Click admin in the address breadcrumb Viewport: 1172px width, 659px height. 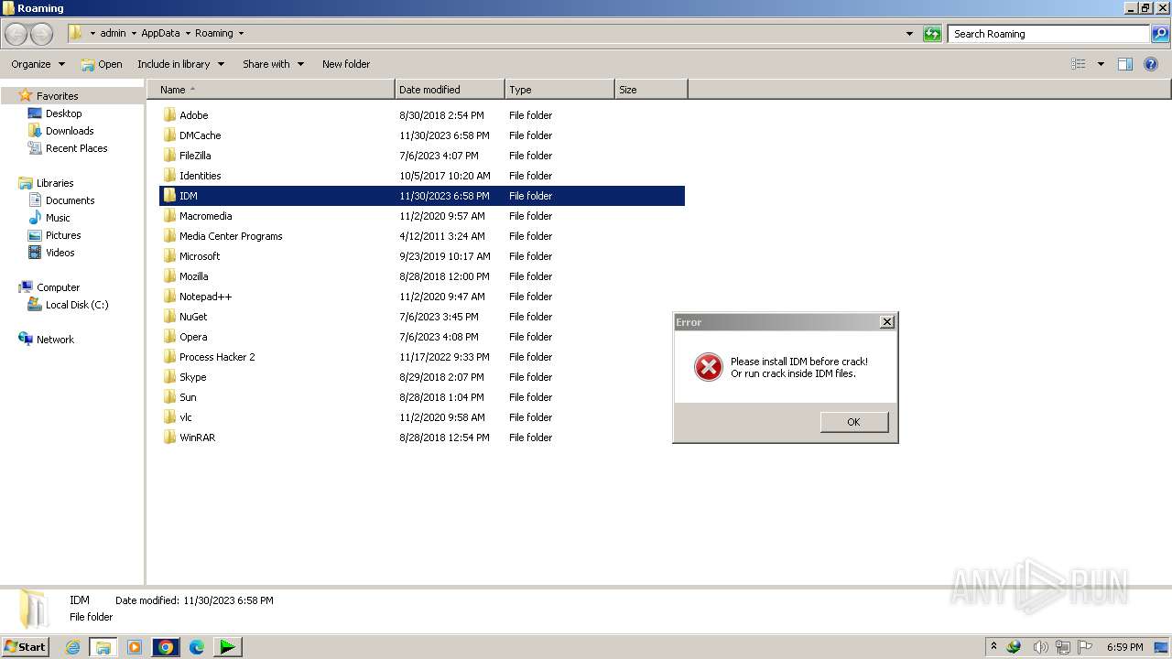point(113,33)
